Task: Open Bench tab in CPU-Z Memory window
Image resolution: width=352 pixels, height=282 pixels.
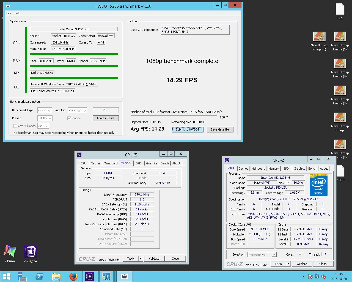Action: point(165,163)
